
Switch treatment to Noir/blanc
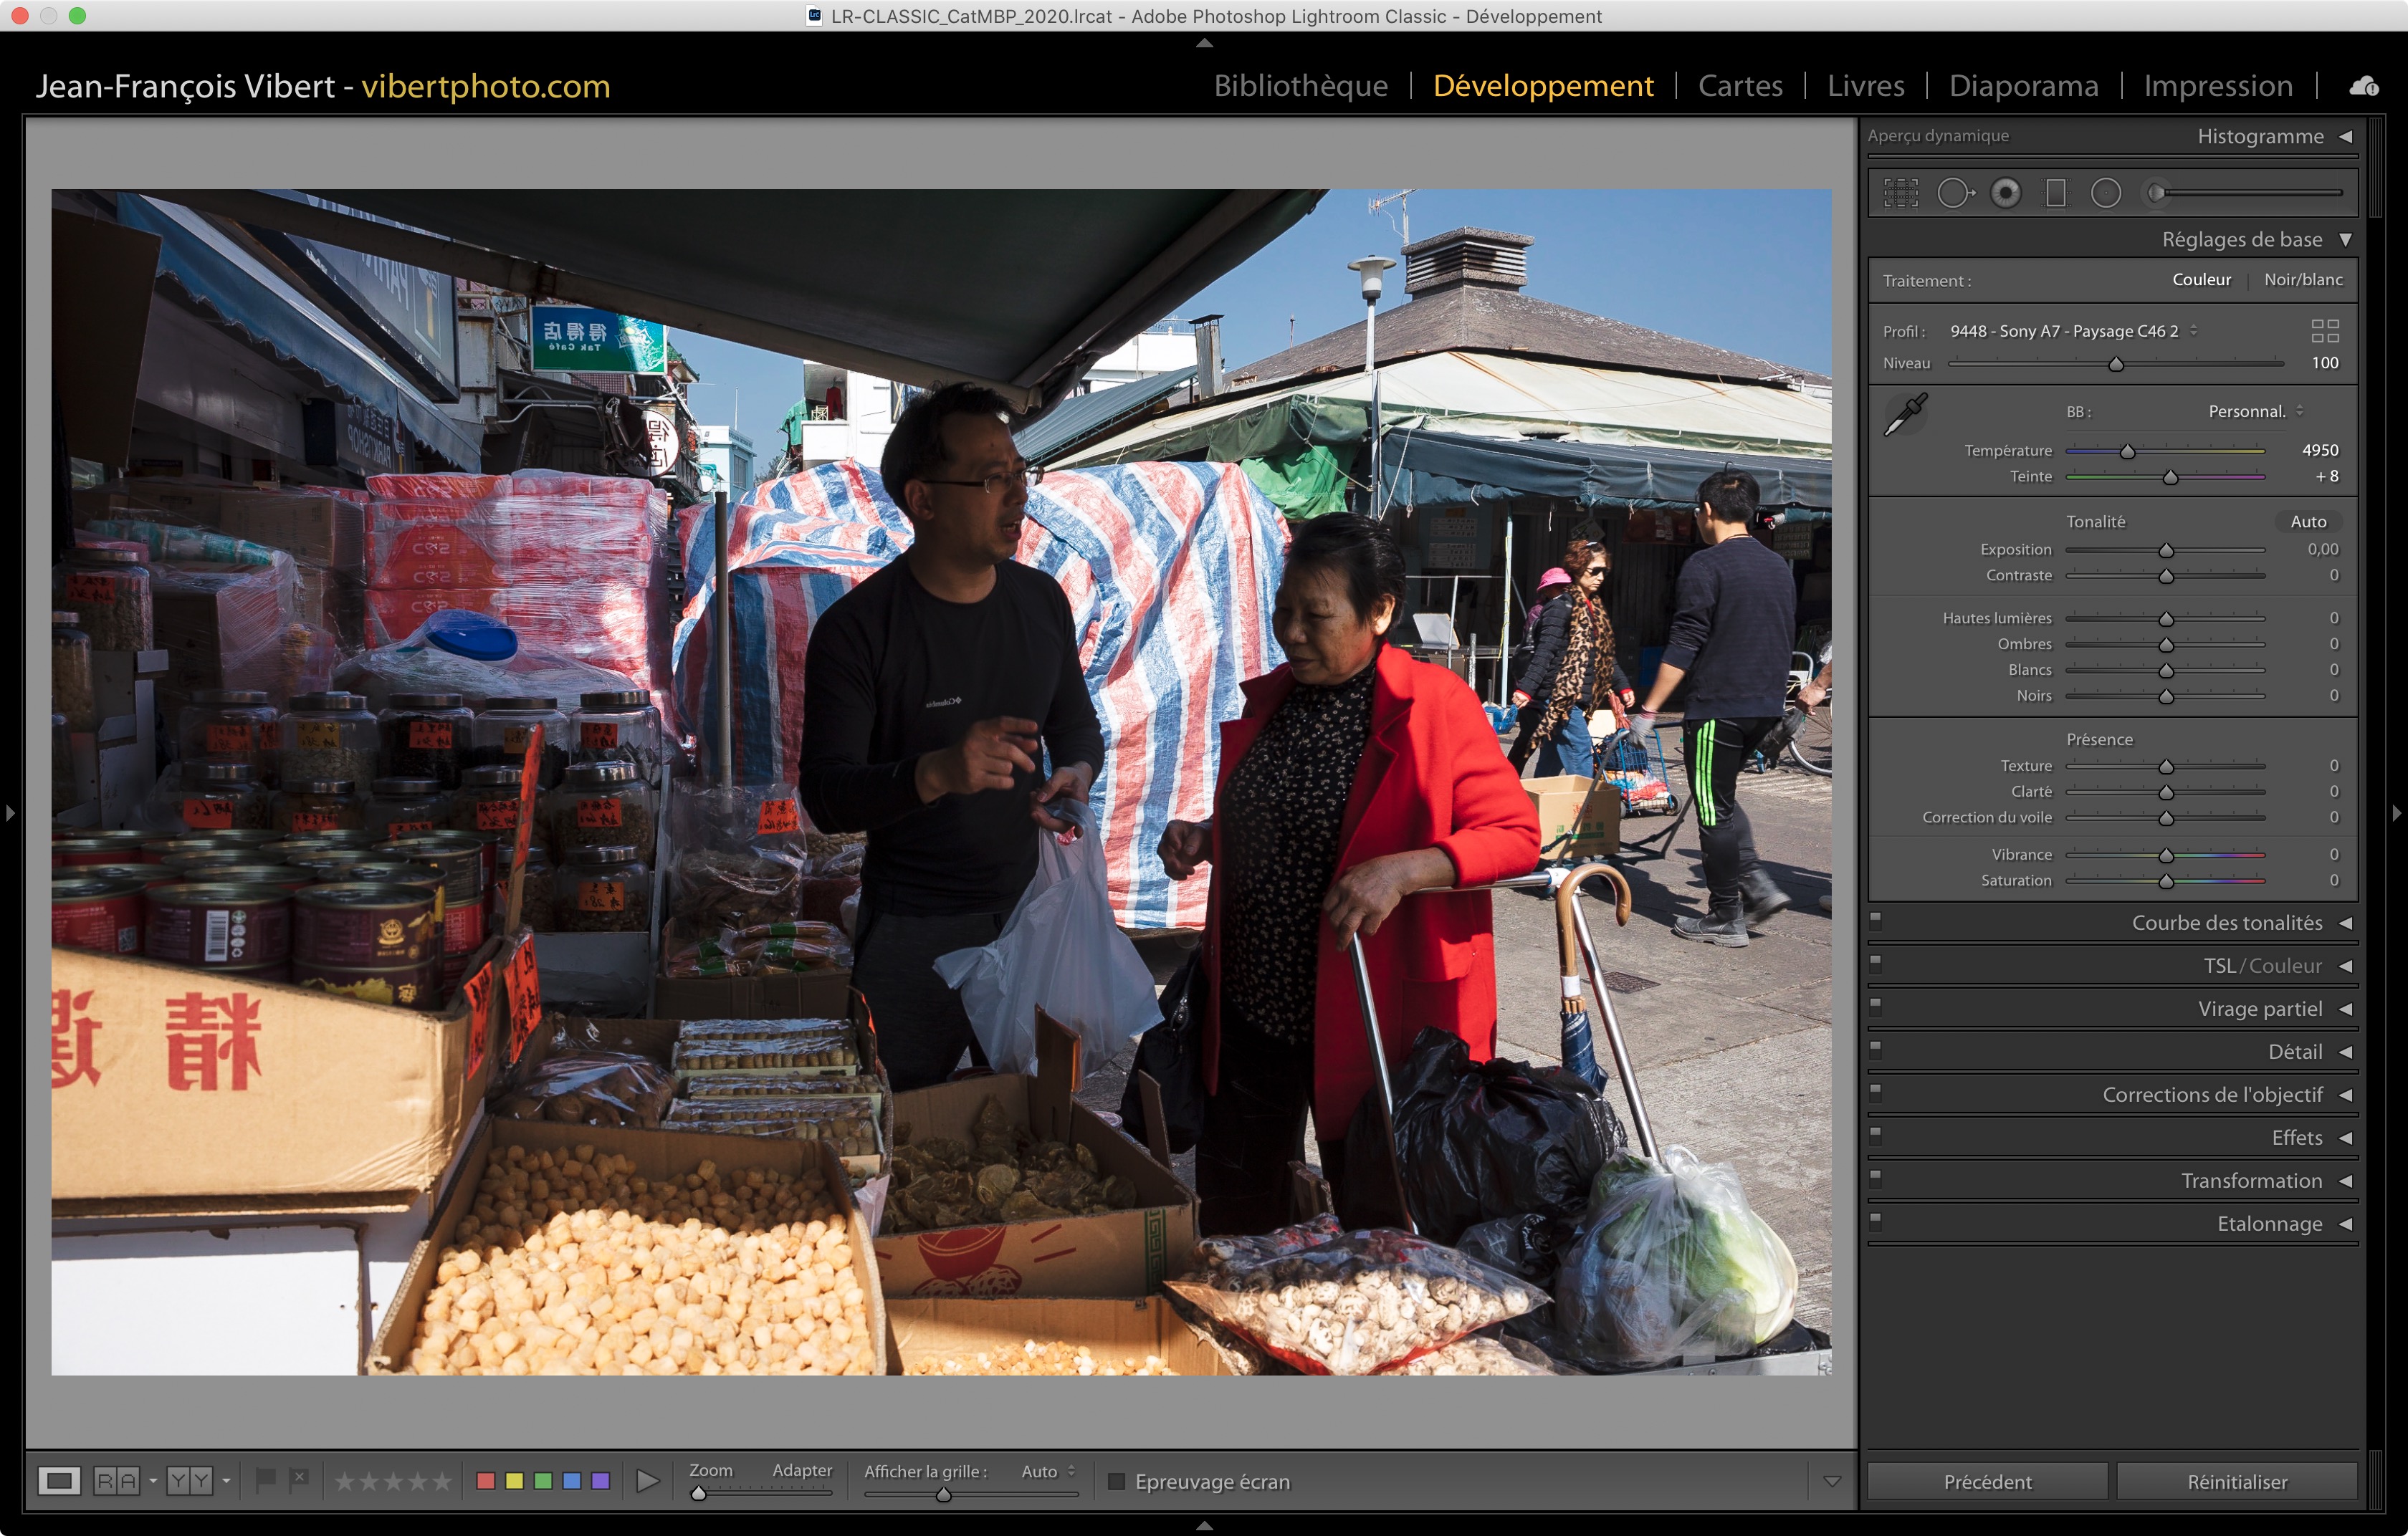pos(2302,280)
